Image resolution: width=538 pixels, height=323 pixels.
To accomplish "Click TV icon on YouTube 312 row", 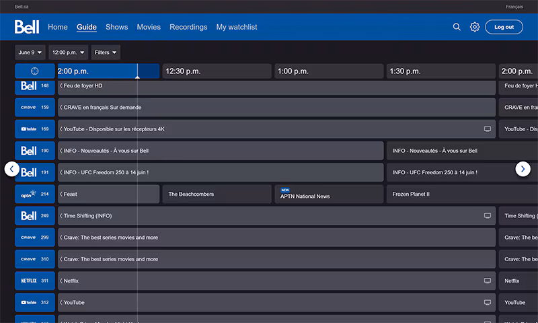I will [x=487, y=302].
